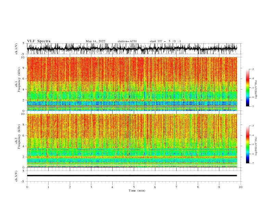Viewport: 271px width, 210px height.
Task: Click the time axis tick label '5'
Action: (134, 187)
